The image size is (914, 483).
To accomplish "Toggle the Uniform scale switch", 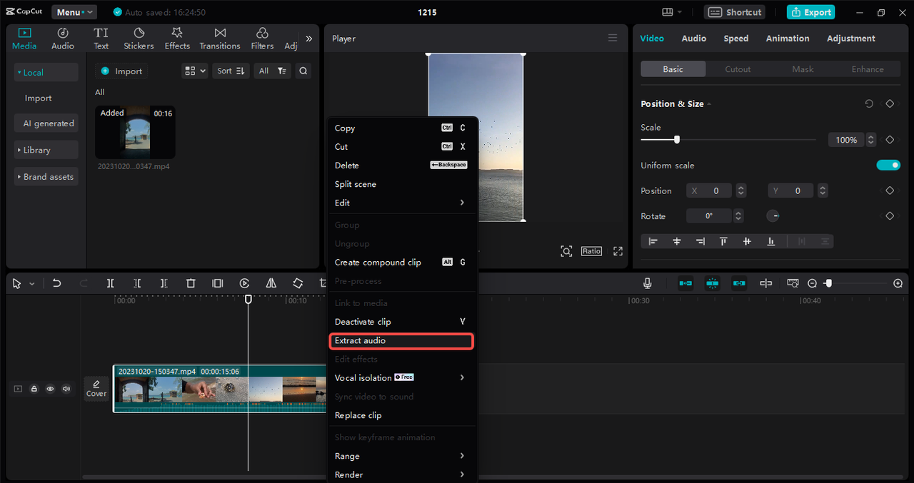I will click(888, 165).
